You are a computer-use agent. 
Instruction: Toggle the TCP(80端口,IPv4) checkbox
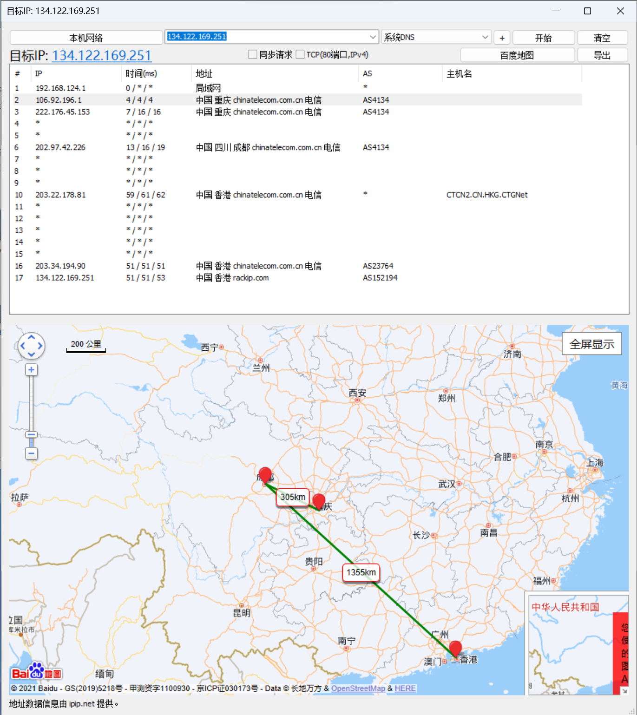(x=300, y=55)
